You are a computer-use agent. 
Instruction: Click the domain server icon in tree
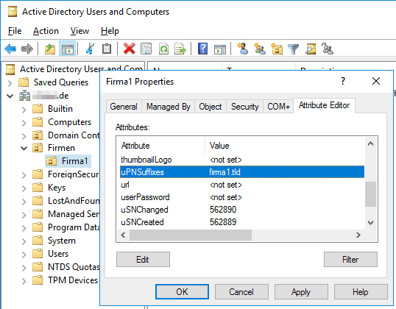(x=24, y=96)
